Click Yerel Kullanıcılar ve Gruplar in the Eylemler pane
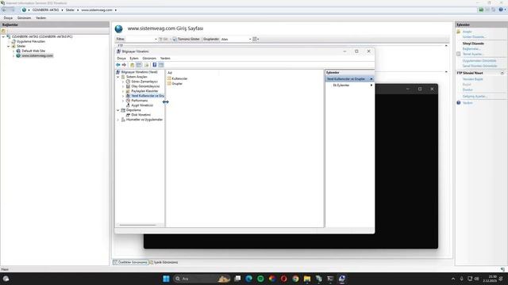The image size is (508, 285). [349, 79]
